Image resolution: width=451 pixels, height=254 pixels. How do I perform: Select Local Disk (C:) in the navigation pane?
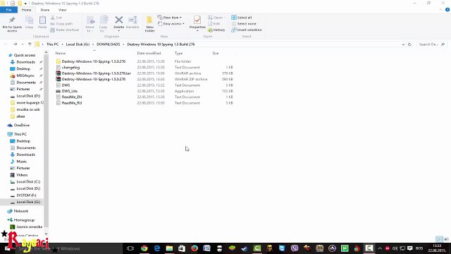click(x=28, y=182)
